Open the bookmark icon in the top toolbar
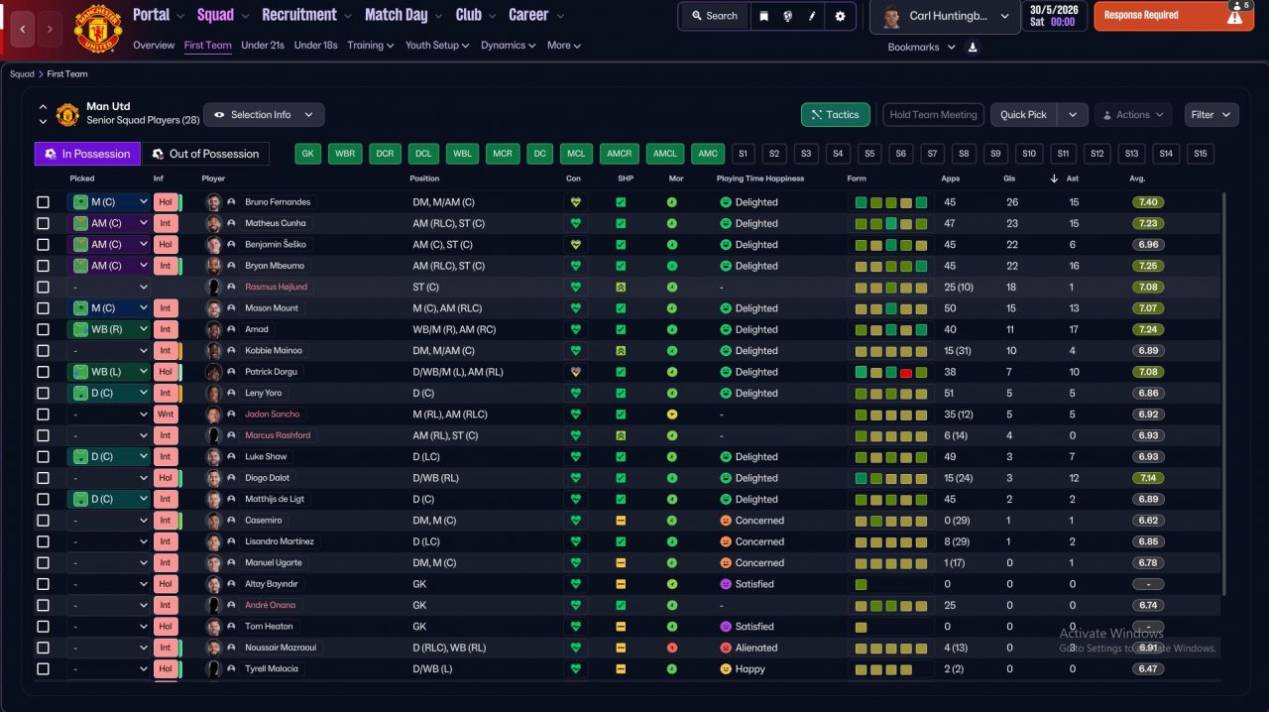1269x712 pixels. point(763,16)
